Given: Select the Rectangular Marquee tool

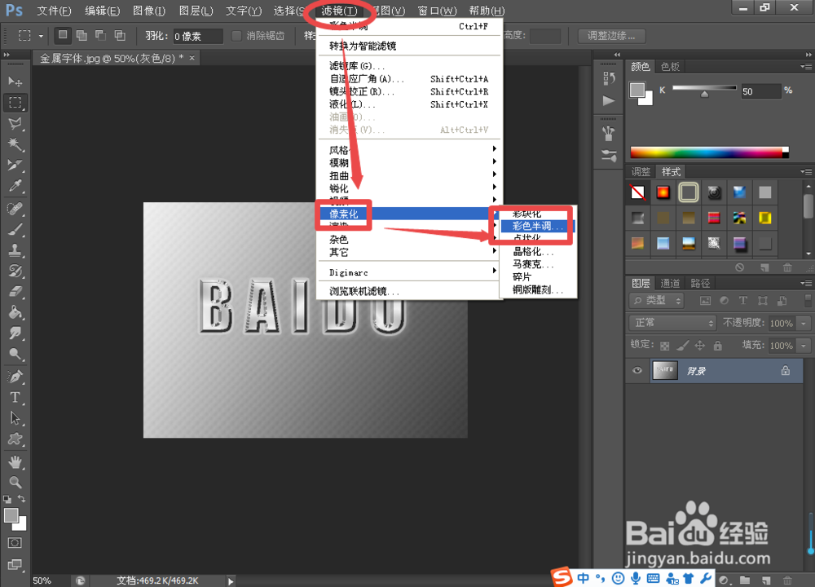Looking at the screenshot, I should 15,103.
